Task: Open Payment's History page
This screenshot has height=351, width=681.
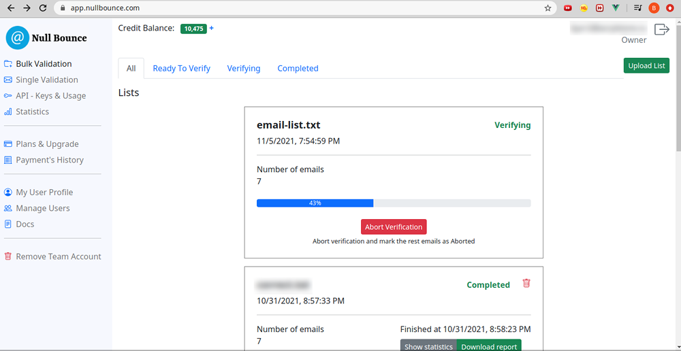Action: [x=50, y=160]
